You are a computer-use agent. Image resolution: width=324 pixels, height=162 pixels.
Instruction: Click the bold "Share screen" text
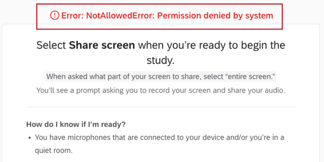(102, 45)
